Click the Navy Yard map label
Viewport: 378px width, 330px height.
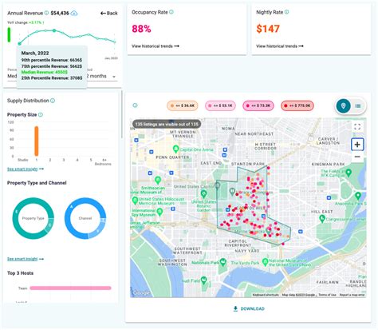pyautogui.click(x=247, y=251)
